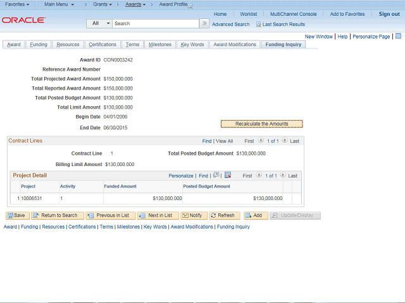Screen dimensions: 405x303
Task: Open the Help link
Action: click(x=342, y=37)
